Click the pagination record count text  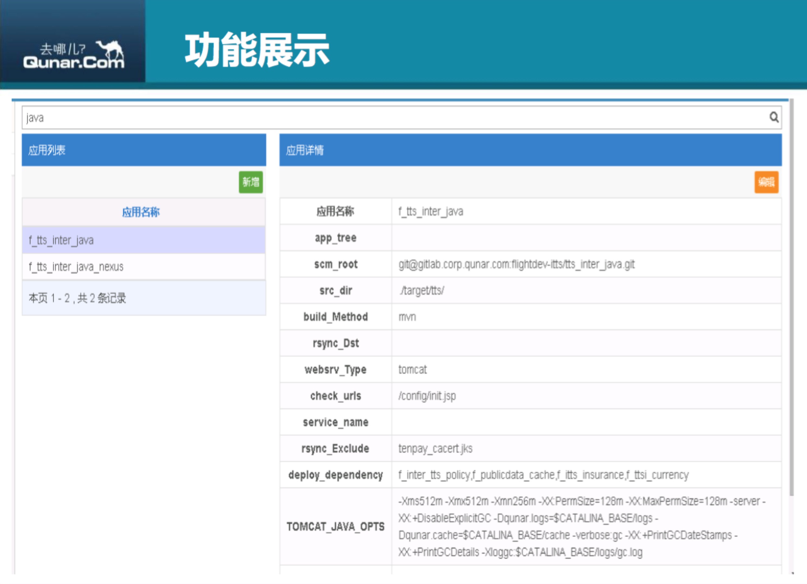click(77, 299)
